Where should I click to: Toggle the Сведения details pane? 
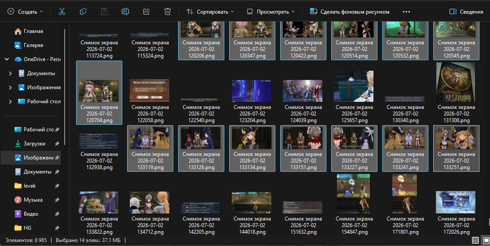pyautogui.click(x=466, y=11)
